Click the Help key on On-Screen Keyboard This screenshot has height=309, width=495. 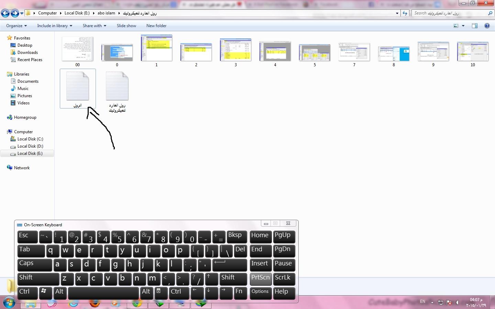pyautogui.click(x=284, y=293)
